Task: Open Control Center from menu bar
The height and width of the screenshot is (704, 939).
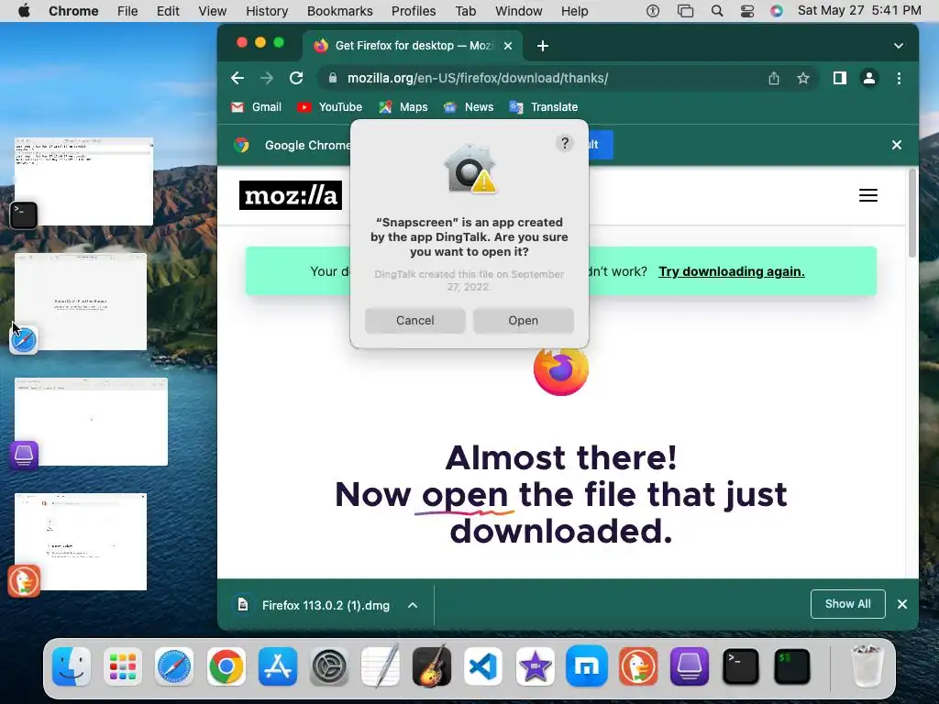Action: 747,11
